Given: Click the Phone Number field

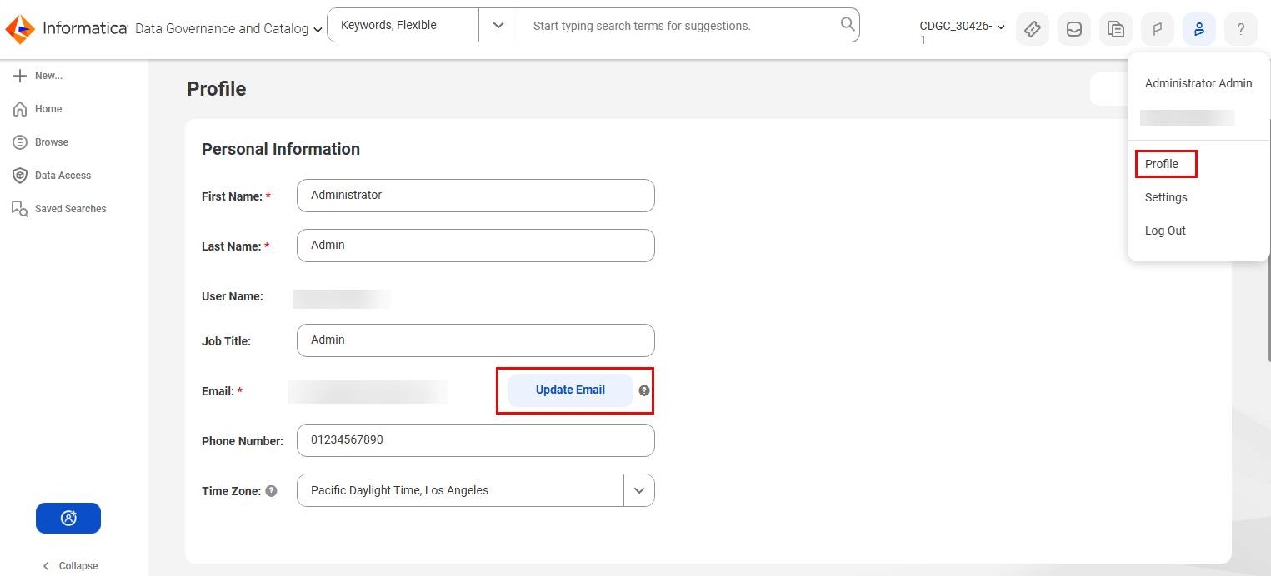Looking at the screenshot, I should coord(476,440).
